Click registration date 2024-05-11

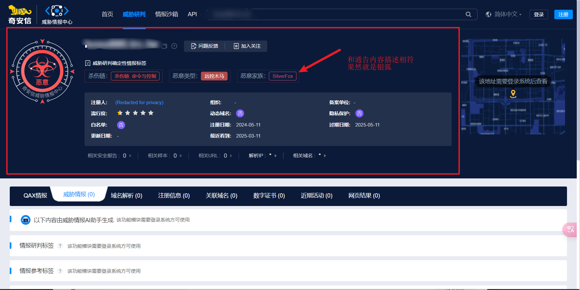coord(248,125)
